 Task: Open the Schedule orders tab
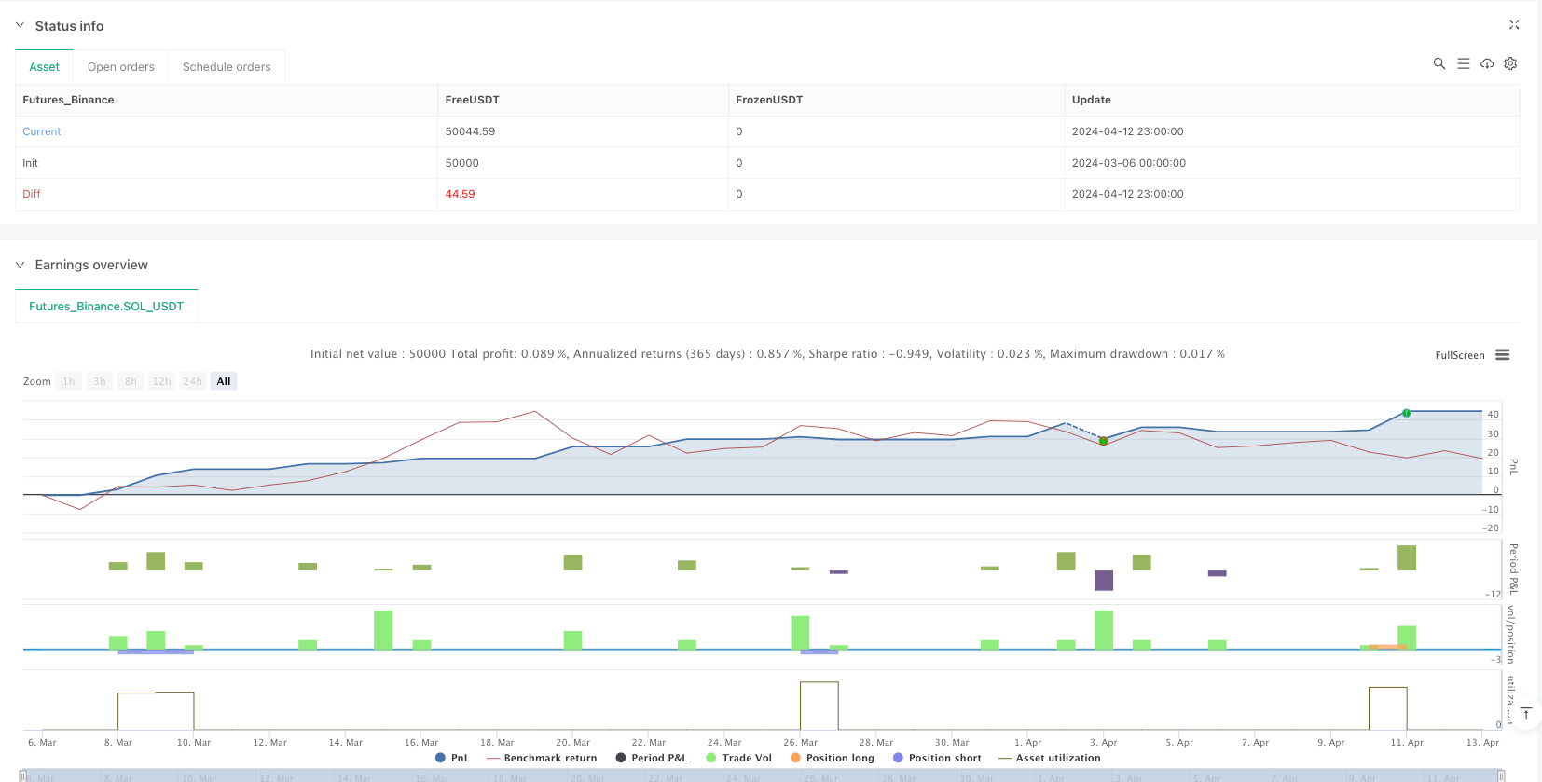tap(227, 67)
